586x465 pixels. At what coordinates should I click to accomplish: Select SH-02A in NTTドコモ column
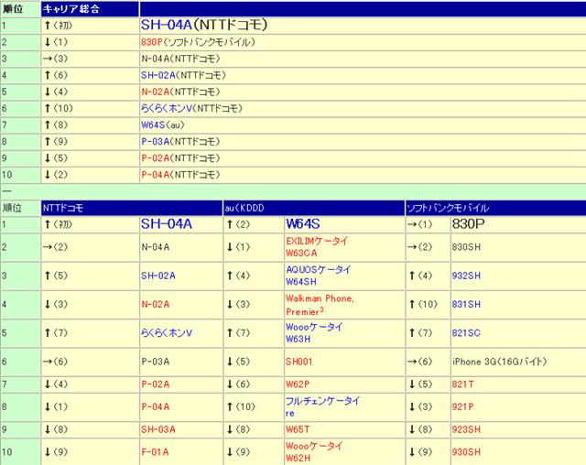(x=158, y=276)
